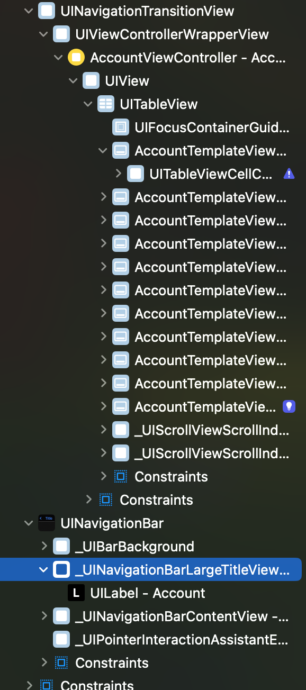Expand _UINavigationBarContentView disclosure chevron

tap(44, 616)
